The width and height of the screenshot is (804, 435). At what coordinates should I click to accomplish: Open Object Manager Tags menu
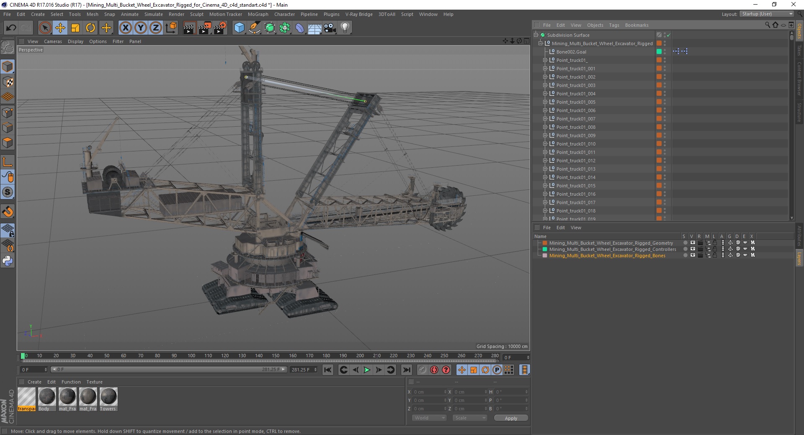click(x=614, y=25)
